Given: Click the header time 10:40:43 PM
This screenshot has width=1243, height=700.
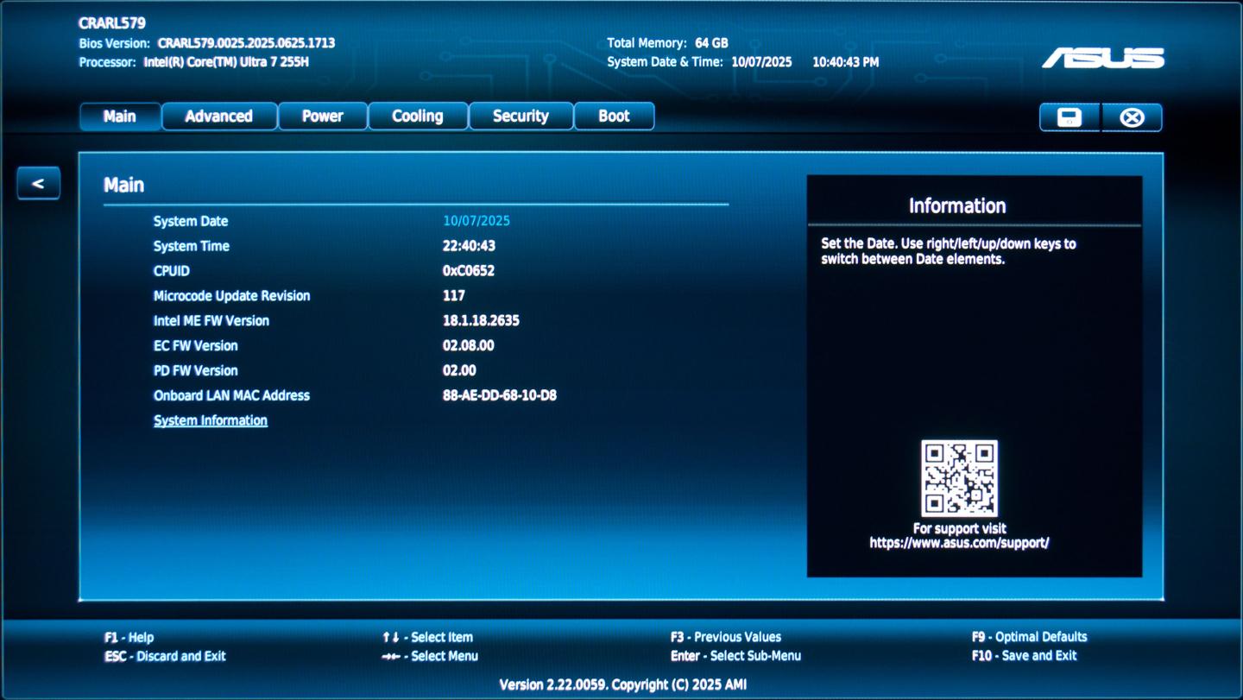Looking at the screenshot, I should tap(845, 62).
